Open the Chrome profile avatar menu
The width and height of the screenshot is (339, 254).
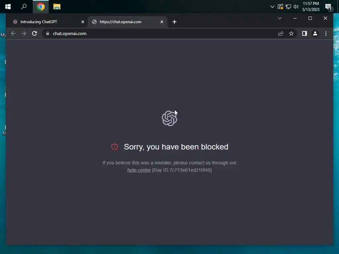tap(315, 33)
